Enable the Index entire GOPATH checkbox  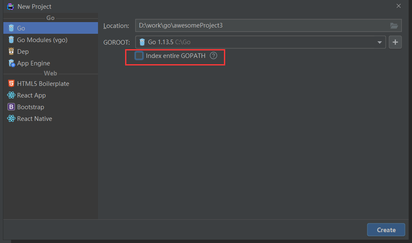pos(139,55)
